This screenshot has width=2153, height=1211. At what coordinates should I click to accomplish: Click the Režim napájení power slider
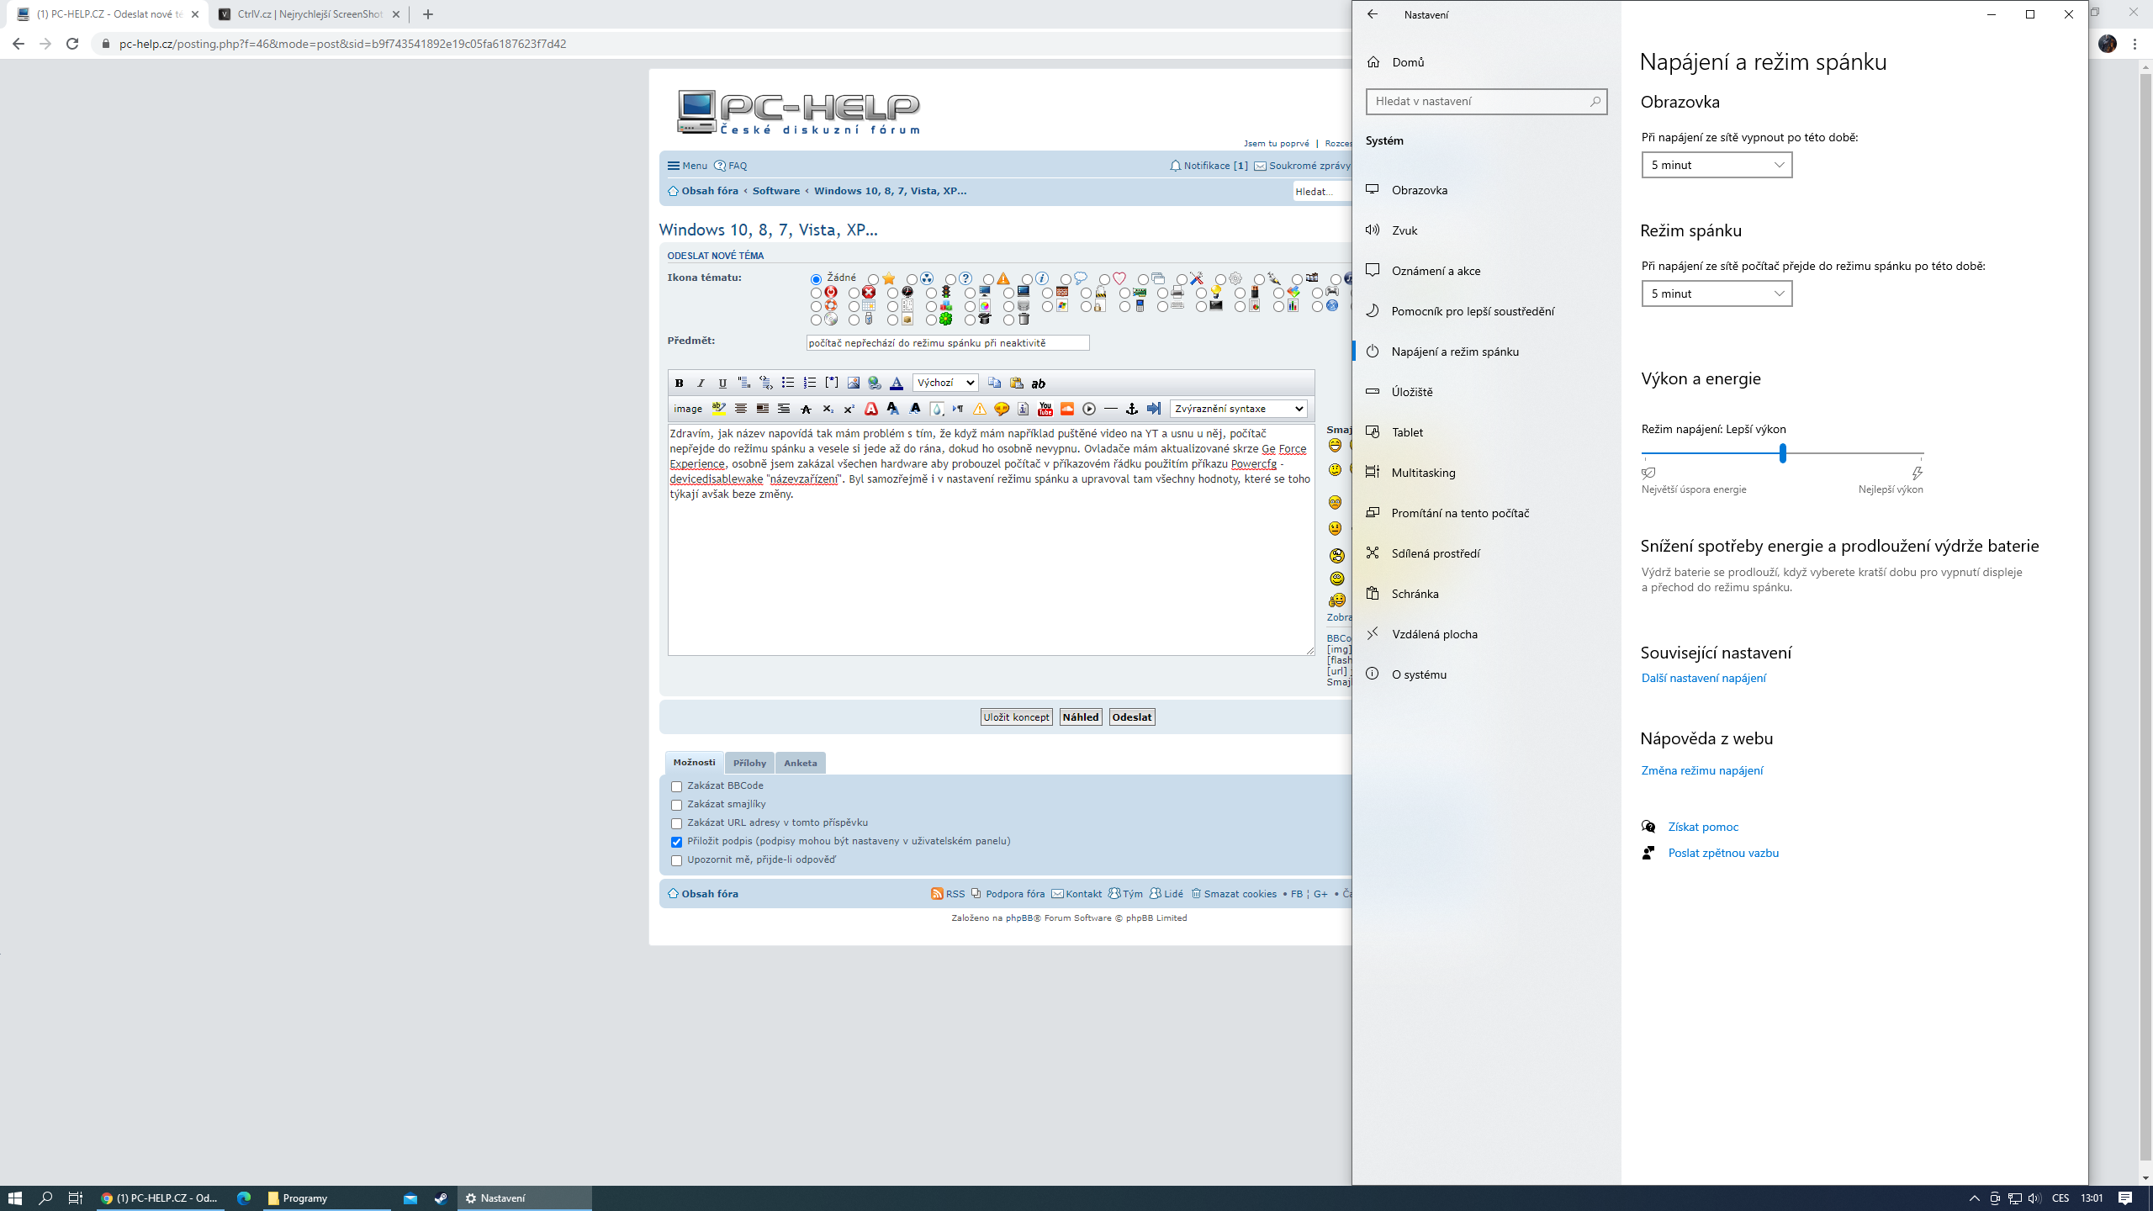tap(1781, 454)
